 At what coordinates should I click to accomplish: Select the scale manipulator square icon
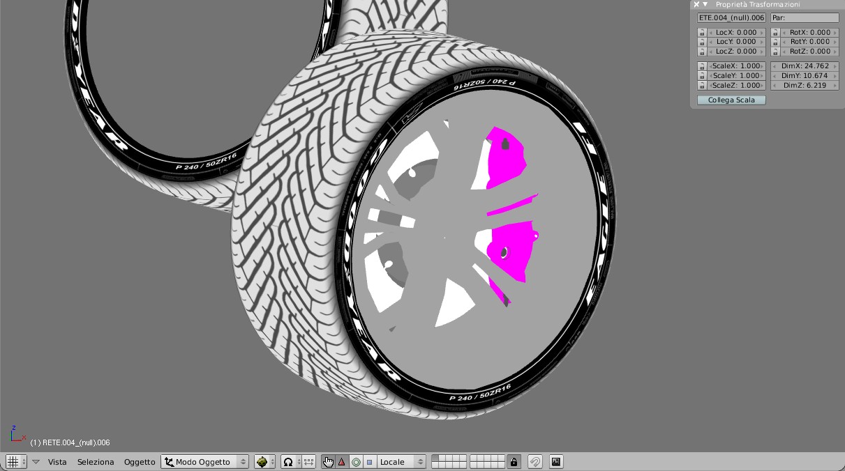coord(369,462)
